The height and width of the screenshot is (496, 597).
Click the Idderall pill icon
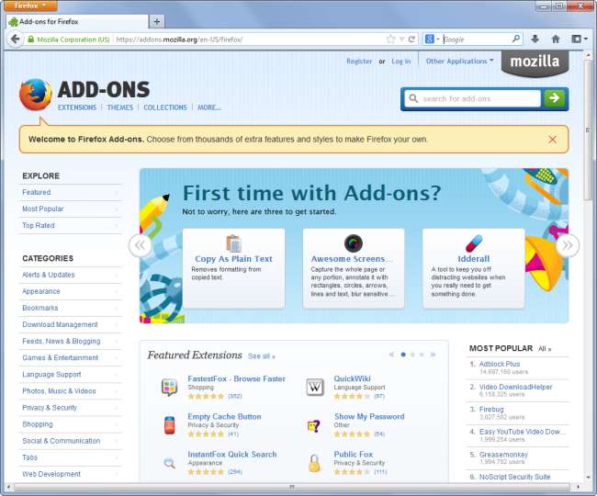pyautogui.click(x=474, y=243)
